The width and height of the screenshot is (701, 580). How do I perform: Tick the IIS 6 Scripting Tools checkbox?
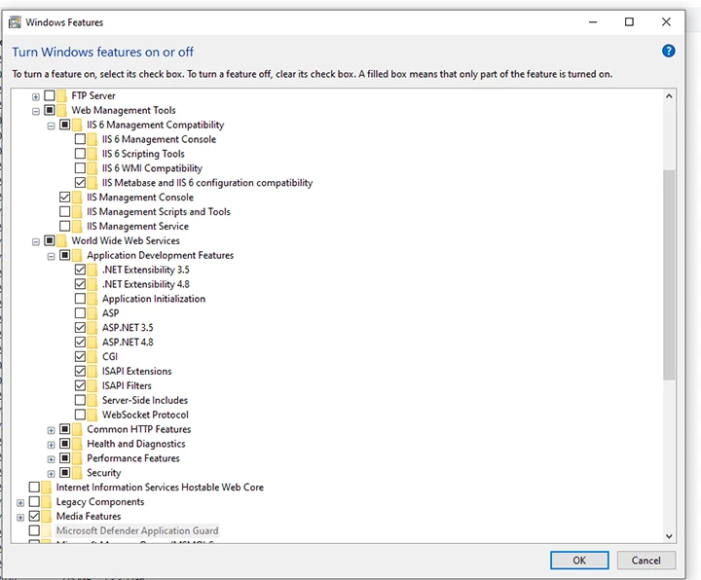pyautogui.click(x=80, y=153)
